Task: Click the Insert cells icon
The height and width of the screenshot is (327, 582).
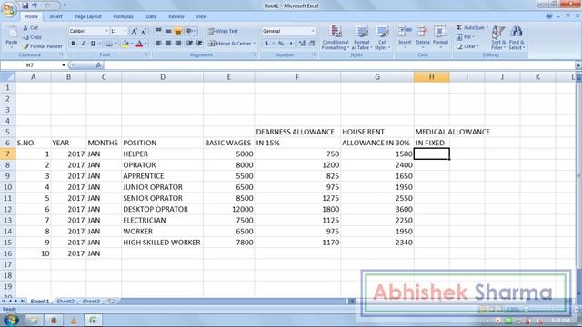Action: point(405,32)
